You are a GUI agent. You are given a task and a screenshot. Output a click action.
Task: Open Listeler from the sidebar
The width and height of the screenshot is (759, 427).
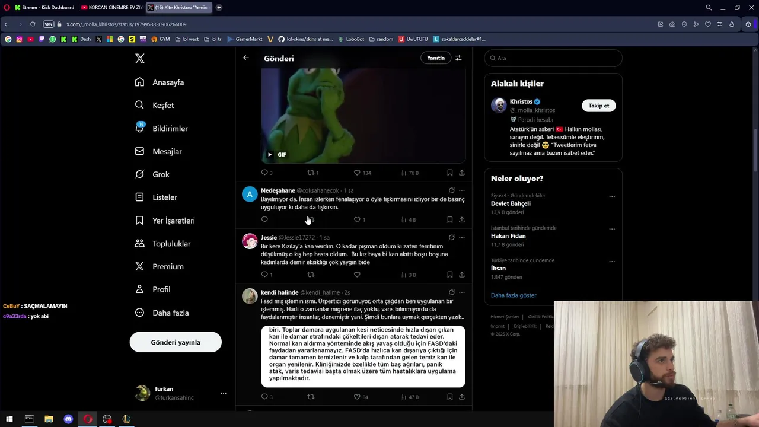[156, 197]
